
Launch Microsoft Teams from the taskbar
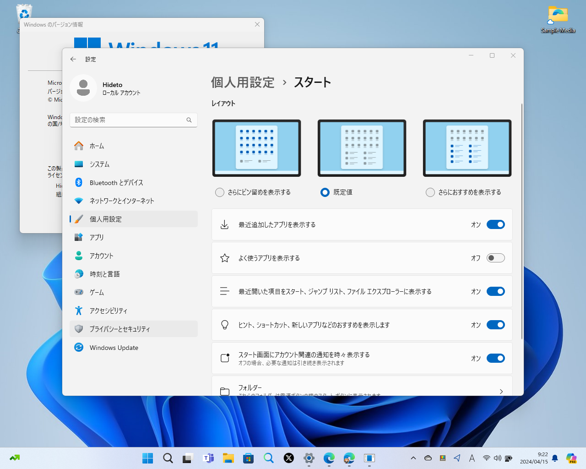coord(208,458)
